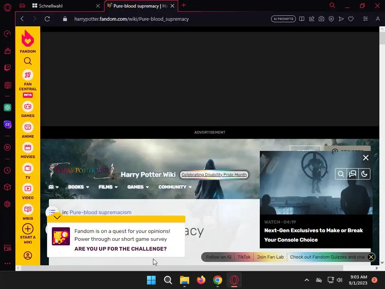
Task: Reload the current page
Action: [x=47, y=19]
